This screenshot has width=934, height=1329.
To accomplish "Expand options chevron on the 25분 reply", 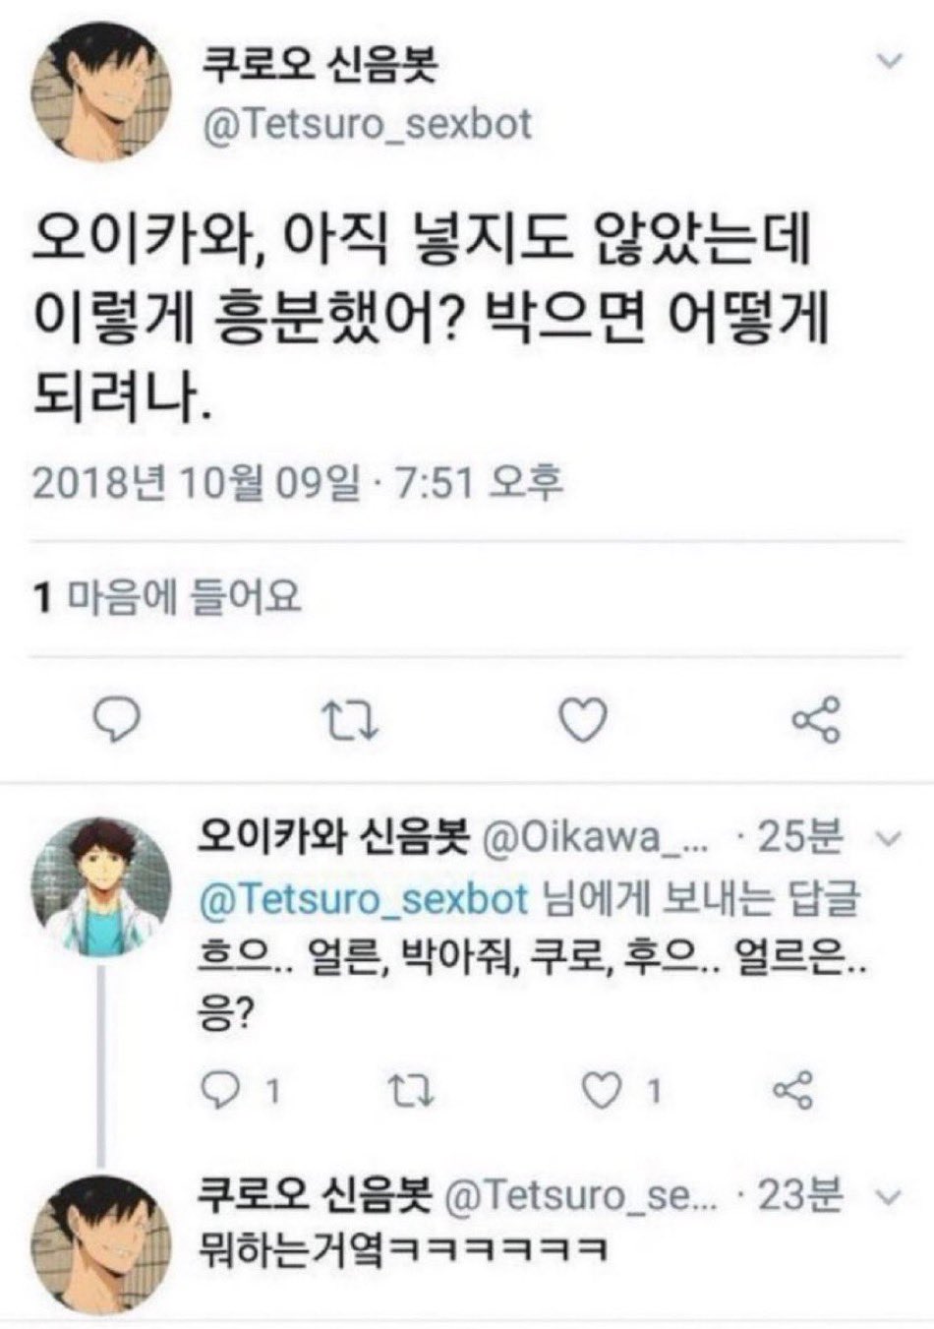I will point(888,839).
